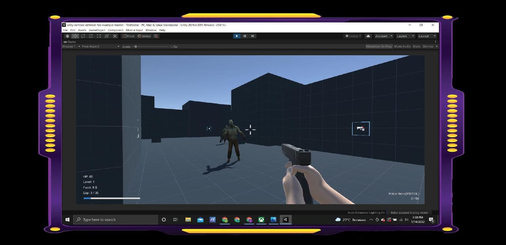Toggle Maximize On Play
Viewport: 506px width, 245px height.
[379, 47]
